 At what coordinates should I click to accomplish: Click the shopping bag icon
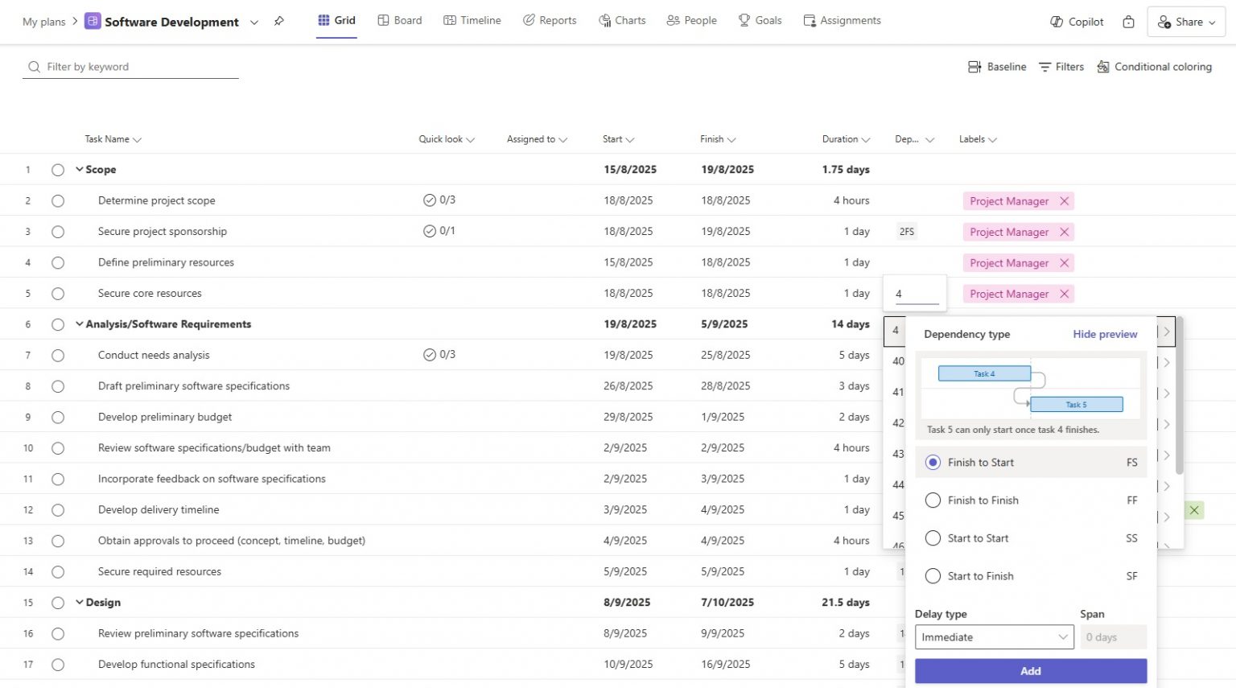[1128, 22]
